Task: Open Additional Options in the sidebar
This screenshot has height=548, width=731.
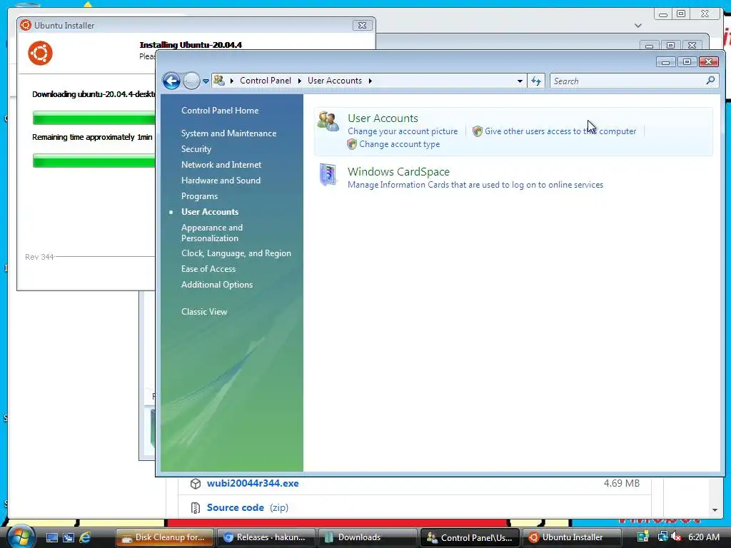Action: pyautogui.click(x=217, y=285)
